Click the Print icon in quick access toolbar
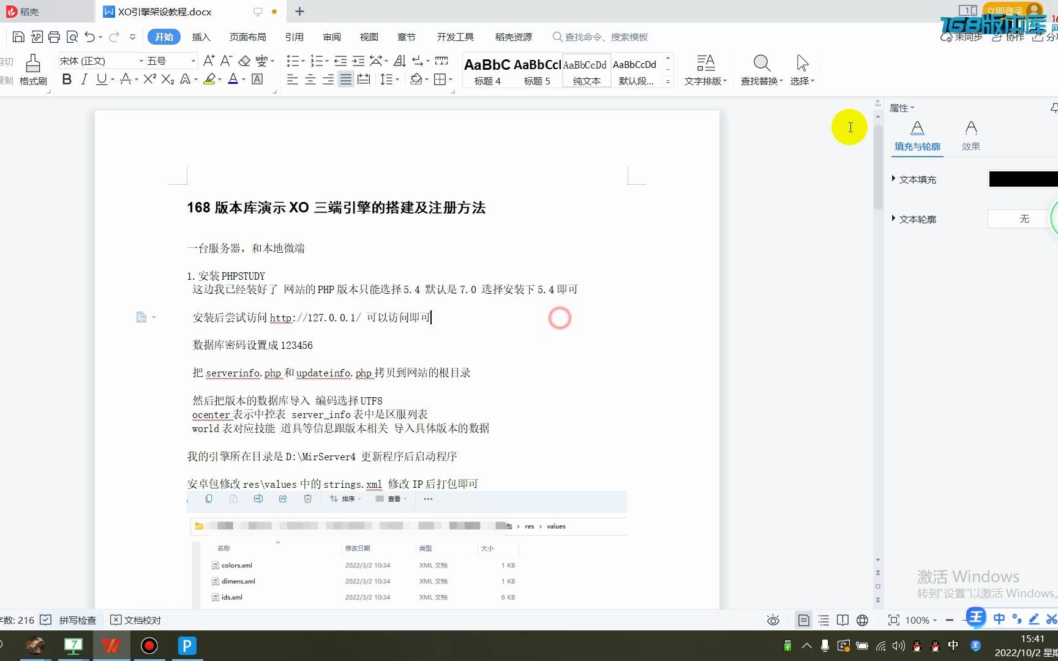The height and width of the screenshot is (661, 1058). pos(54,37)
